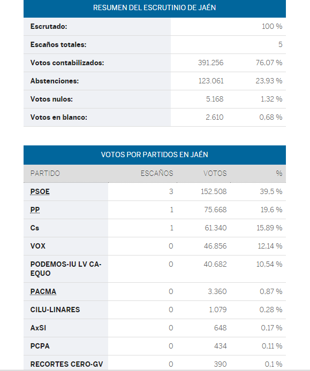This screenshot has height=371, width=310.
Task: Open the PP party link
Action: click(35, 210)
